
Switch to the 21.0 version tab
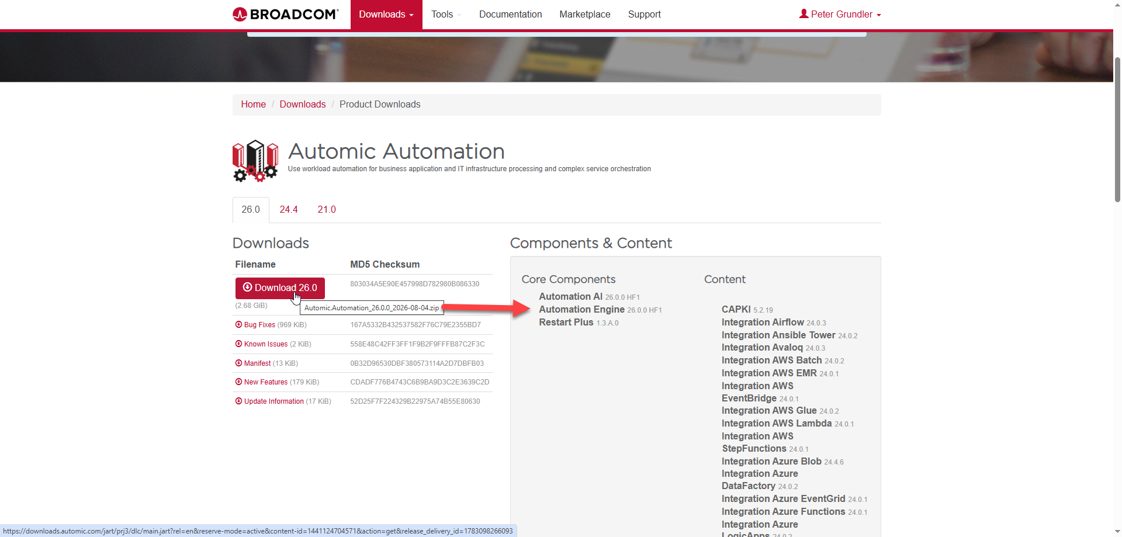pos(327,210)
